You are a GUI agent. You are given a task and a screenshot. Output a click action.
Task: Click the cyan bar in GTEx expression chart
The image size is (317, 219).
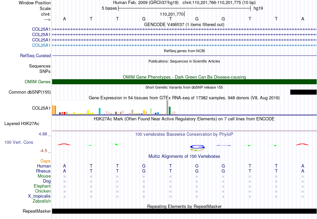(x=99, y=111)
